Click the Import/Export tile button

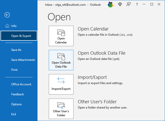click(61, 84)
